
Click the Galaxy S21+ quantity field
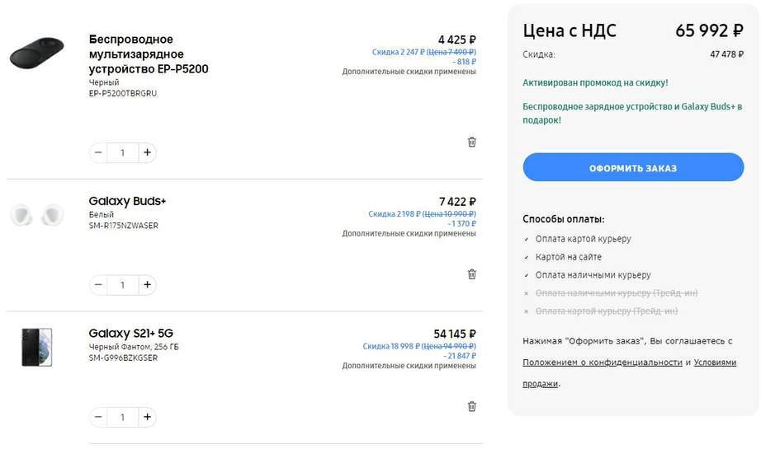[123, 417]
